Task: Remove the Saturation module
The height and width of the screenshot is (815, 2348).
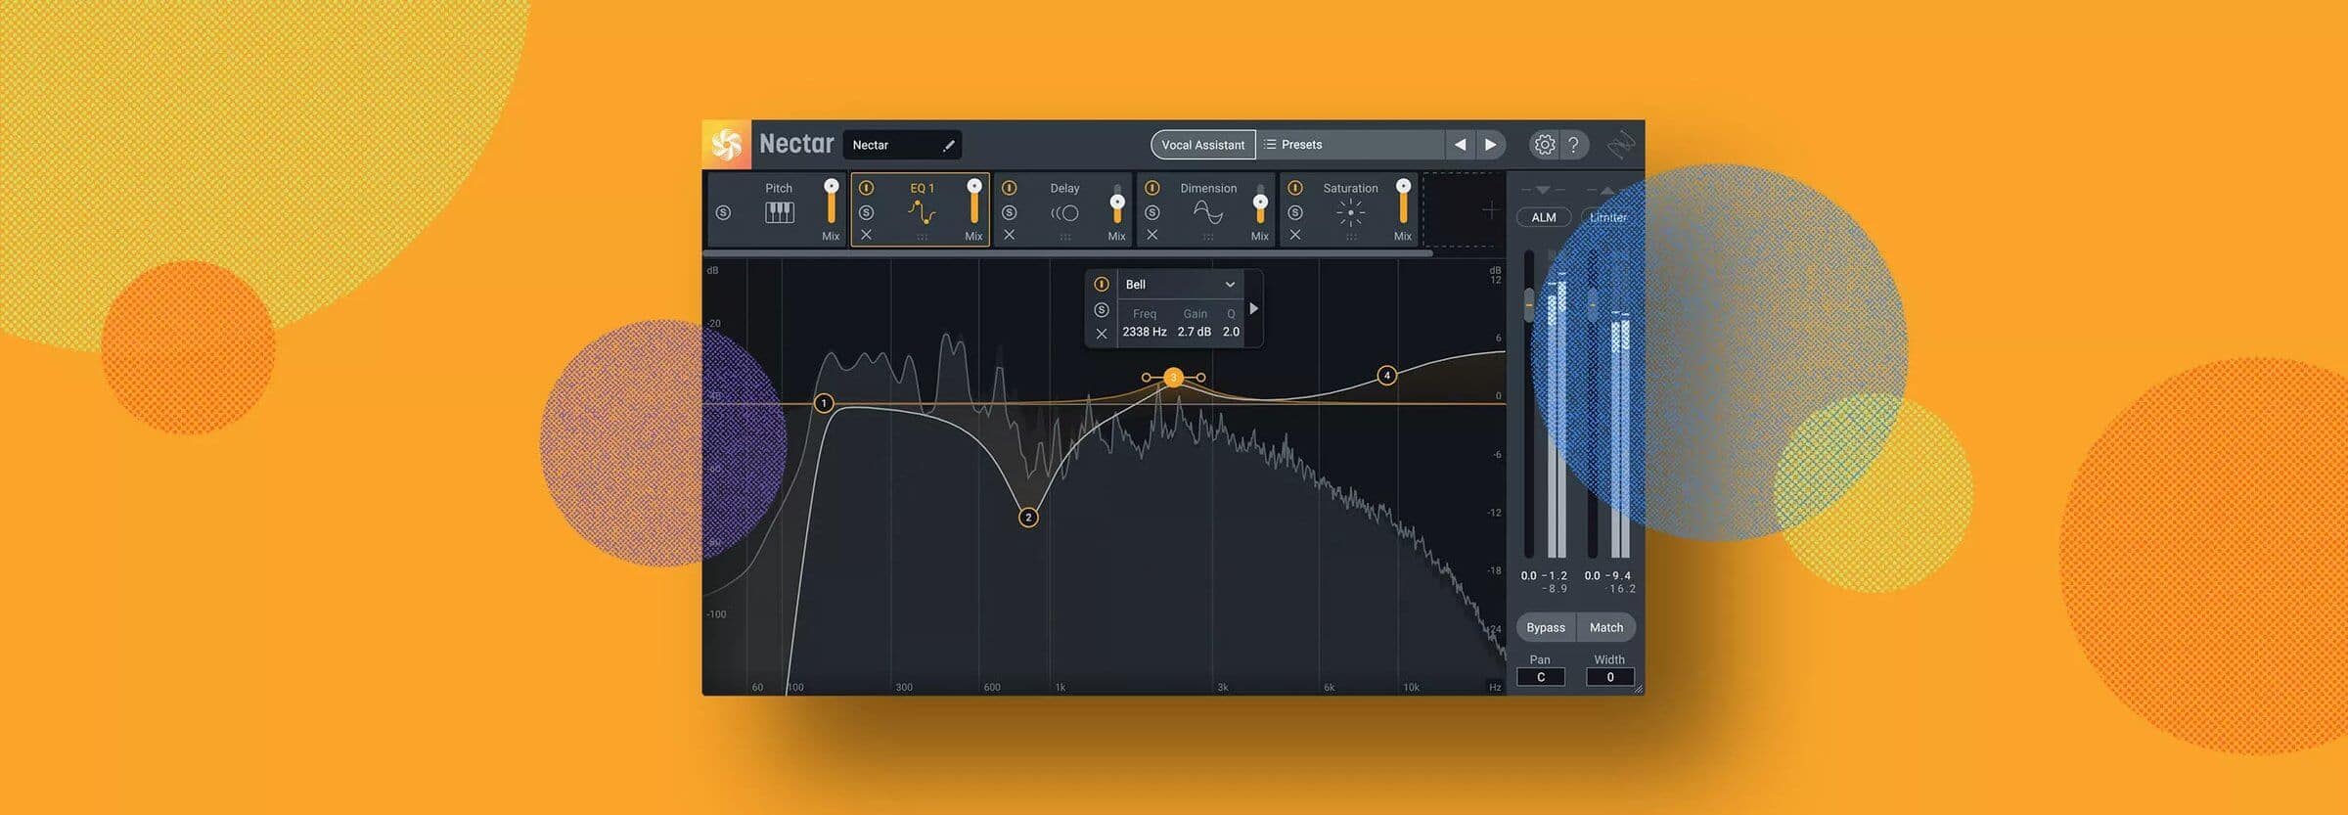Action: [1295, 235]
